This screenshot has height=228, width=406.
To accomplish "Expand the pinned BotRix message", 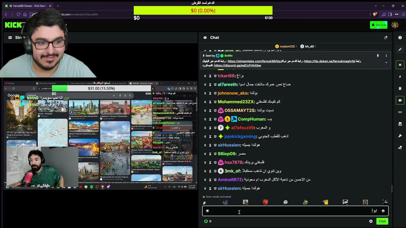I will (x=386, y=63).
